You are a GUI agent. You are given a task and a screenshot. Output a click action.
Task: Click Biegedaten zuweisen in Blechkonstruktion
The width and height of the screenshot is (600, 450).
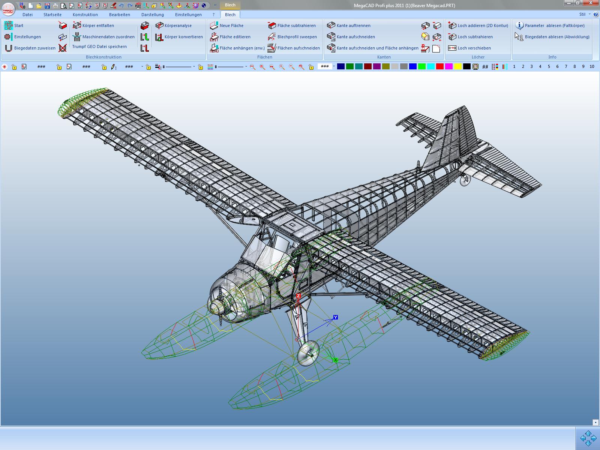pos(34,48)
